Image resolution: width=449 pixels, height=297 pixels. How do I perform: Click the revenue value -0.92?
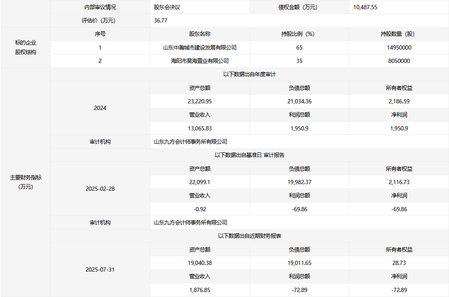point(199,209)
